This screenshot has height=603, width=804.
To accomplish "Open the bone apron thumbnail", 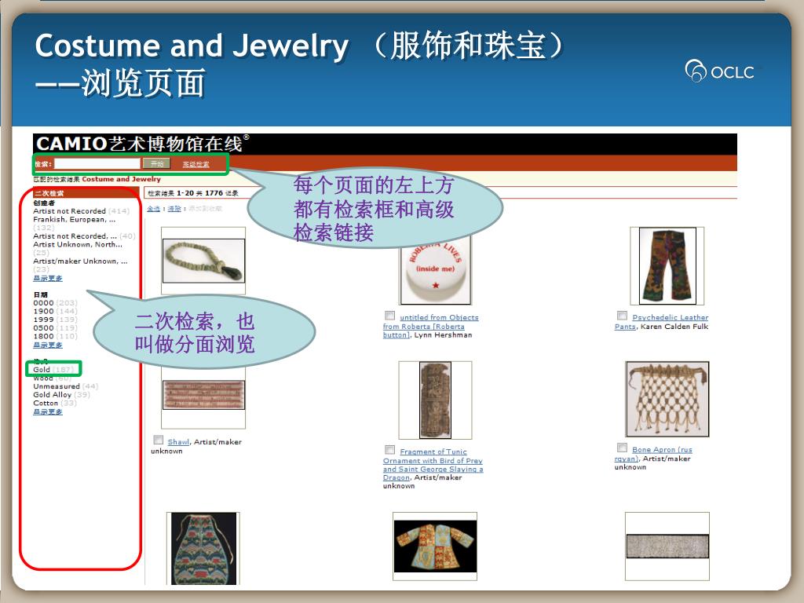I will 667,399.
